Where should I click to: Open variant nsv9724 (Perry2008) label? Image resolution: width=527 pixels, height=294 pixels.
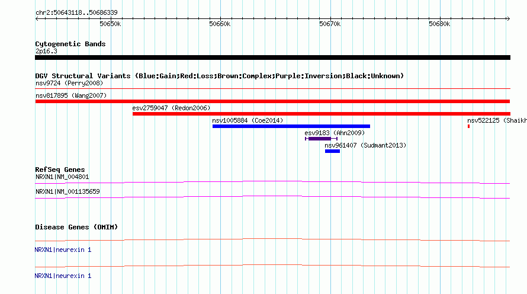tap(69, 83)
